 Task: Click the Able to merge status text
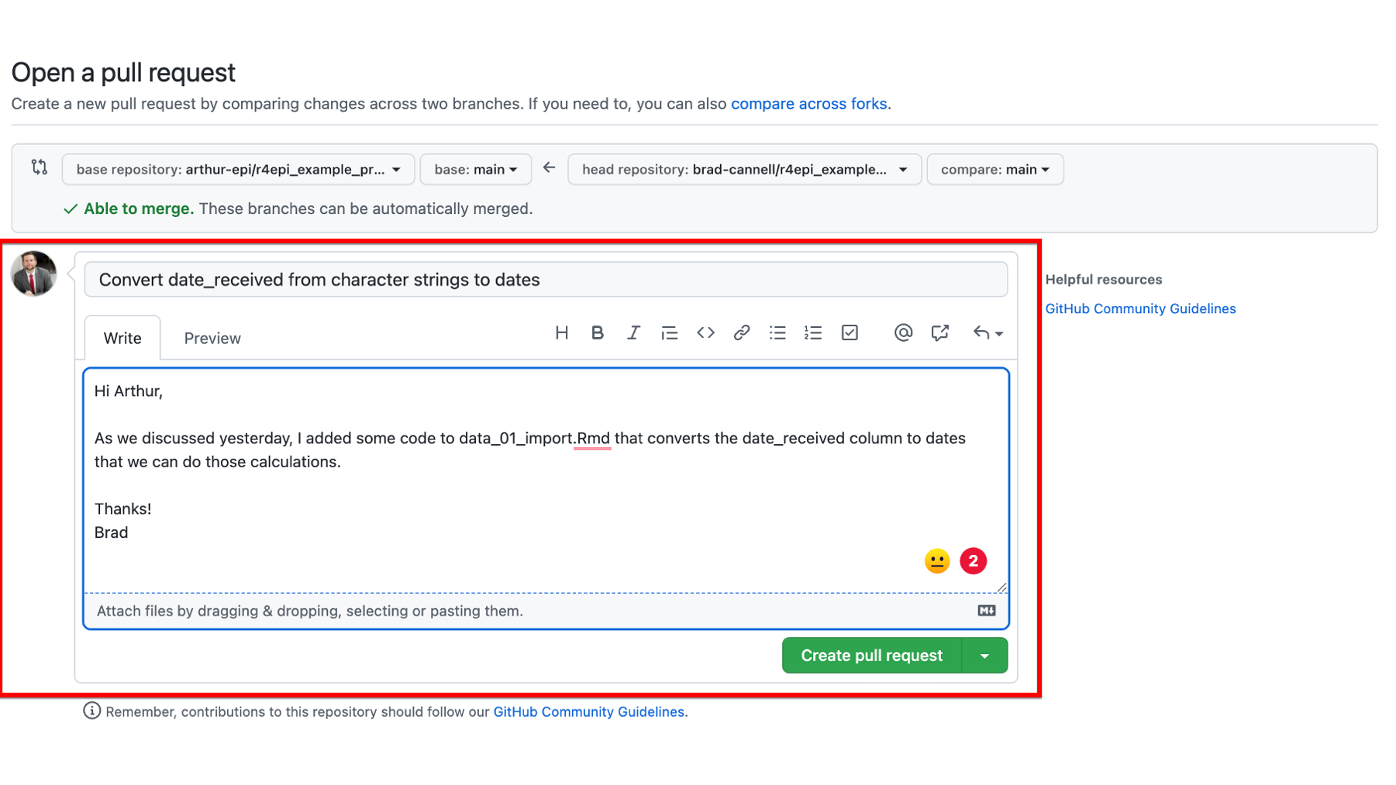point(139,208)
